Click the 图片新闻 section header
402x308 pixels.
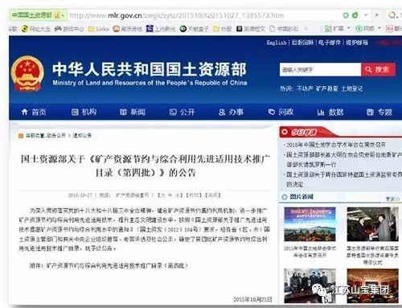click(x=301, y=197)
